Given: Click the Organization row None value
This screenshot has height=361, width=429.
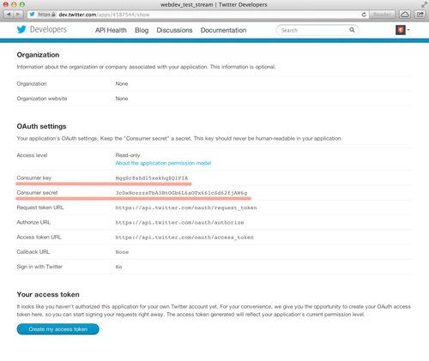Looking at the screenshot, I should pyautogui.click(x=122, y=84).
